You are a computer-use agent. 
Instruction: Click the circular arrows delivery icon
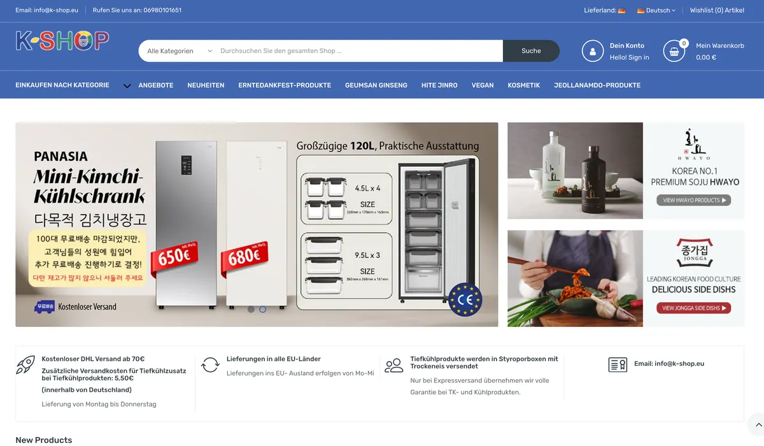pyautogui.click(x=211, y=365)
